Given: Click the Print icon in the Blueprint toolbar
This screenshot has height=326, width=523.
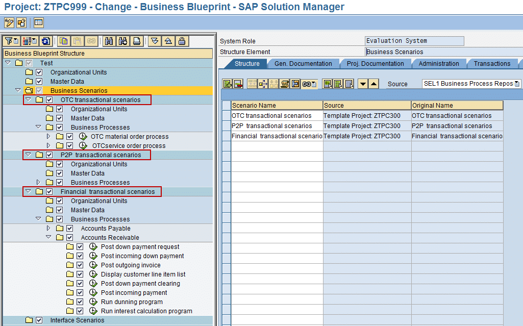Looking at the screenshot, I should click(x=135, y=41).
